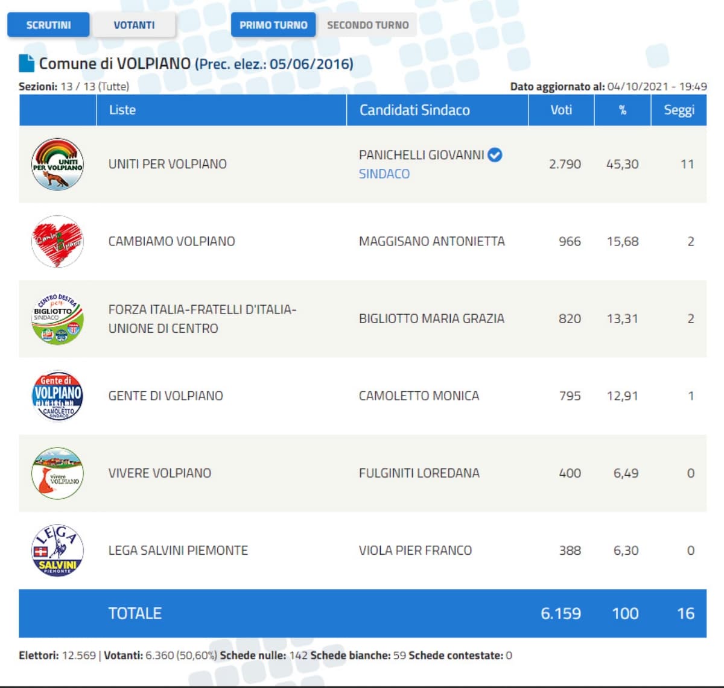Select candidate Maggisano Antonietta
Image resolution: width=724 pixels, height=688 pixels.
(431, 241)
